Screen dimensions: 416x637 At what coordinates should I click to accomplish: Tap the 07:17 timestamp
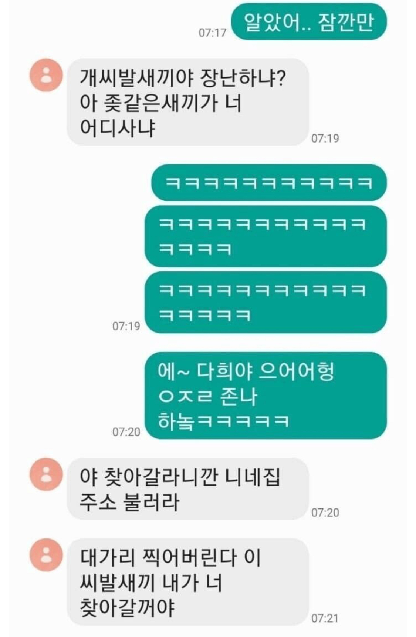pyautogui.click(x=212, y=33)
